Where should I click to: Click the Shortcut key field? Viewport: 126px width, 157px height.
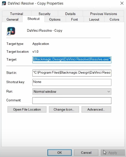point(72,82)
